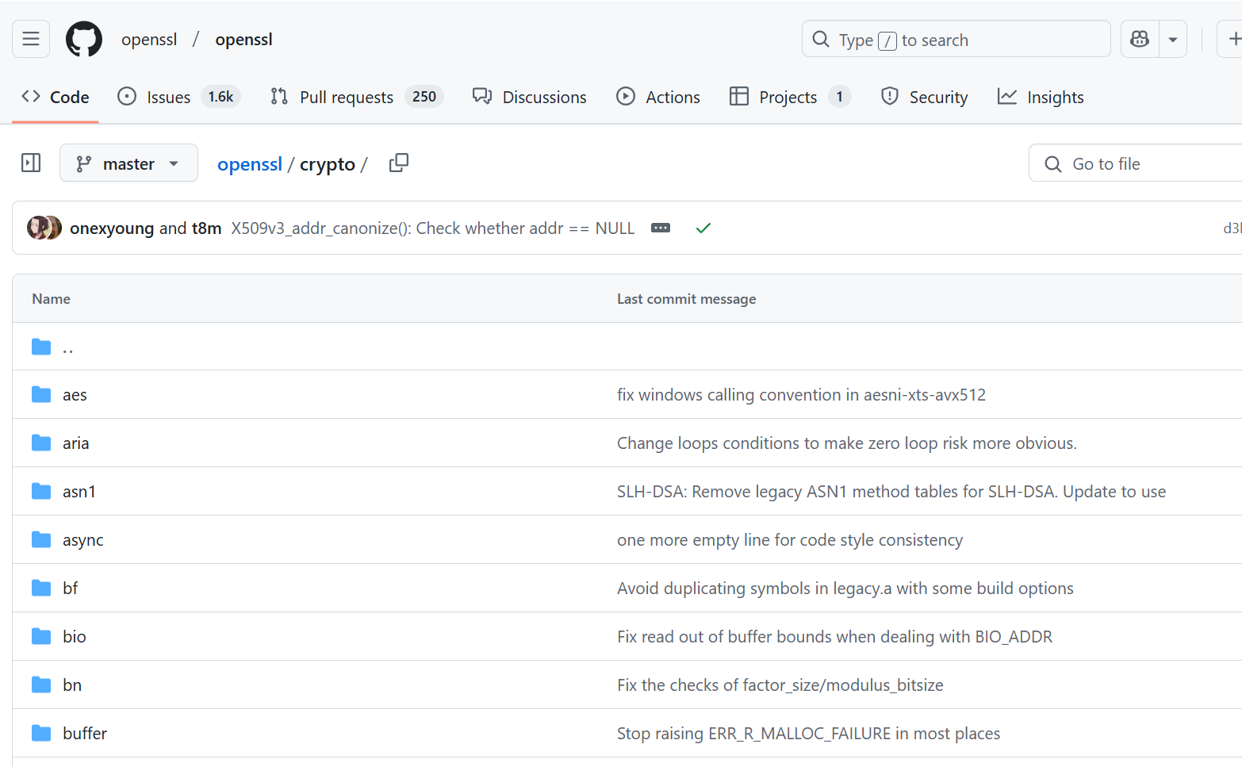Open t8m user profile link
The width and height of the screenshot is (1242, 767).
[206, 228]
